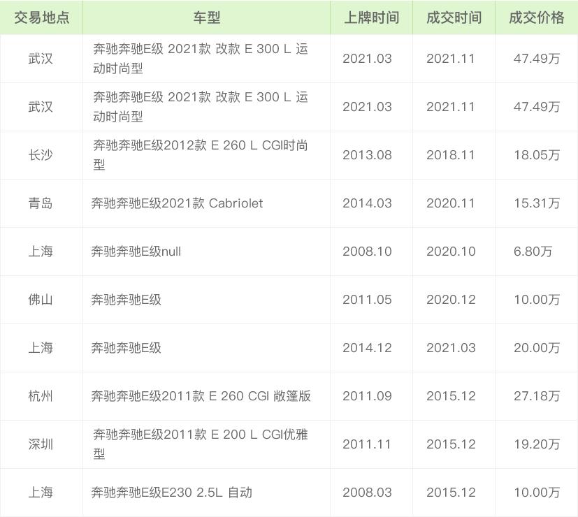Click the 交易地点 column header

pyautogui.click(x=41, y=17)
